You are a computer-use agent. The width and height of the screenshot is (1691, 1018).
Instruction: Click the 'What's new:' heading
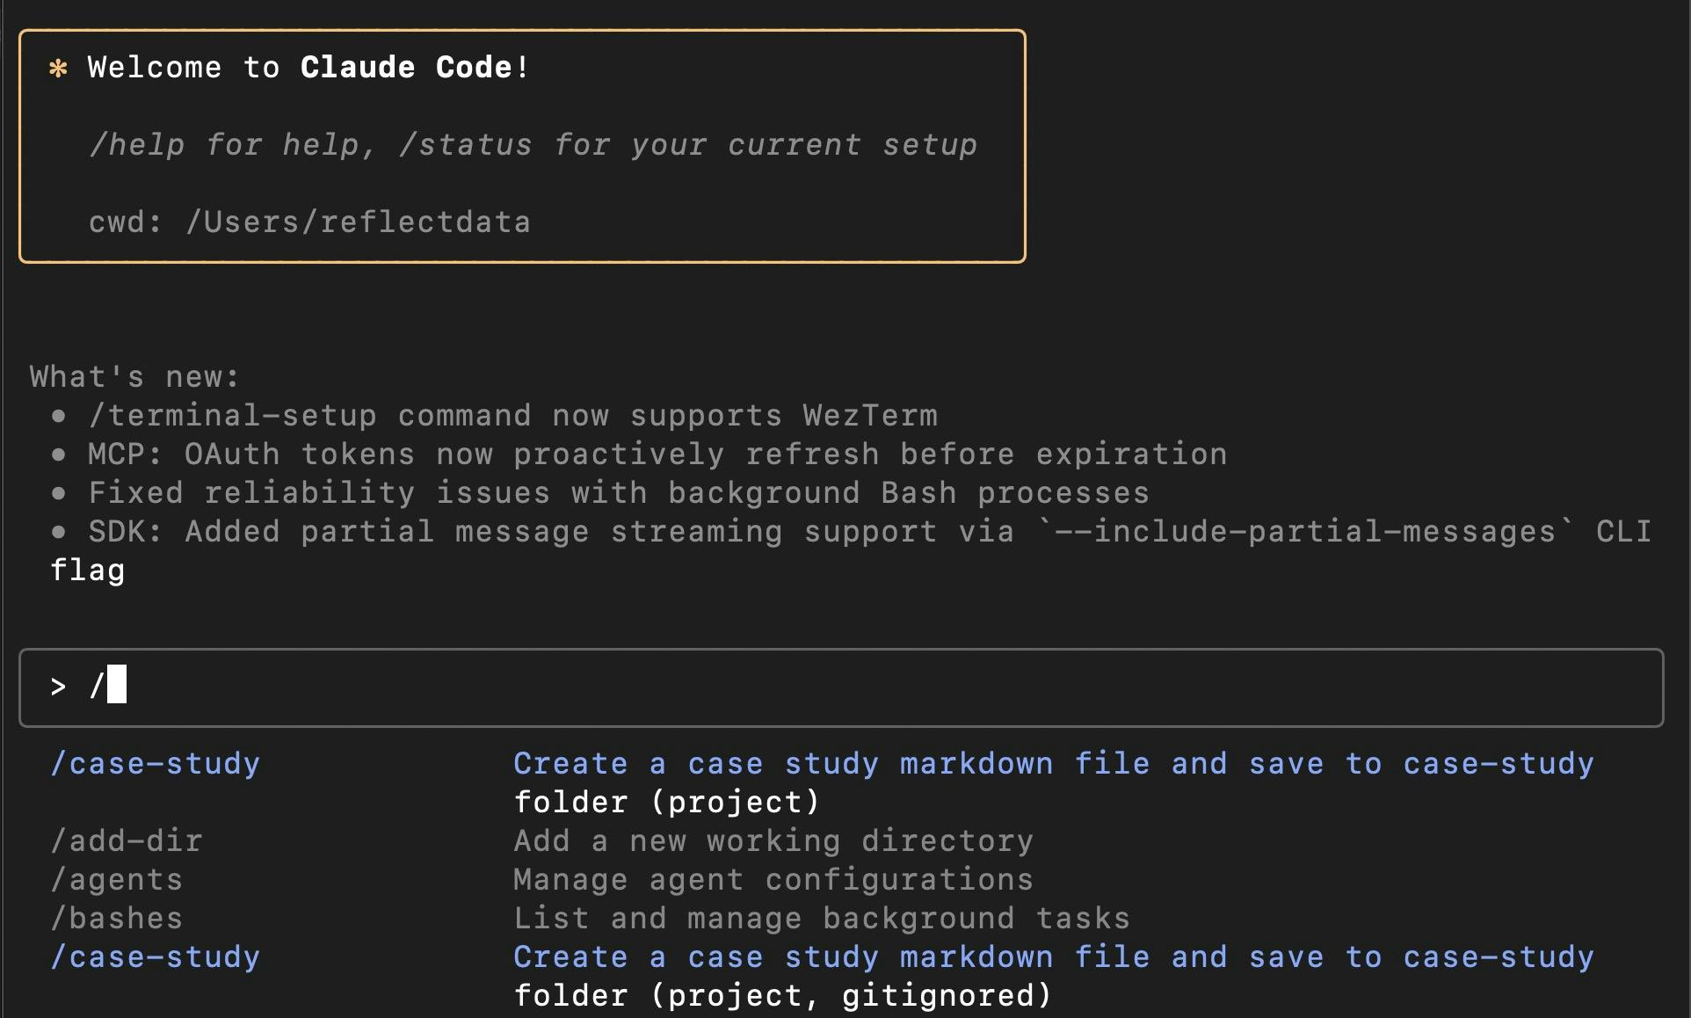(x=134, y=377)
